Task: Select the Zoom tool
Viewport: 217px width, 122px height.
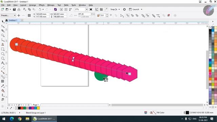Action: (3, 35)
